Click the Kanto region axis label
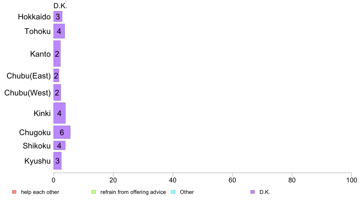 (x=40, y=54)
